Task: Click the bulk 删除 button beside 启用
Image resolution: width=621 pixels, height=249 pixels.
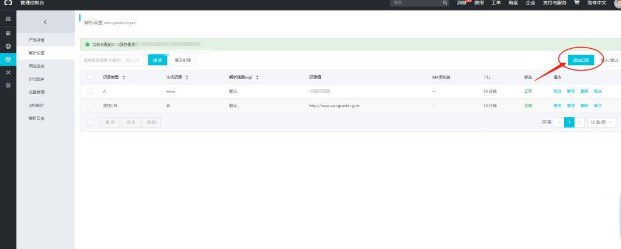Action: 151,123
